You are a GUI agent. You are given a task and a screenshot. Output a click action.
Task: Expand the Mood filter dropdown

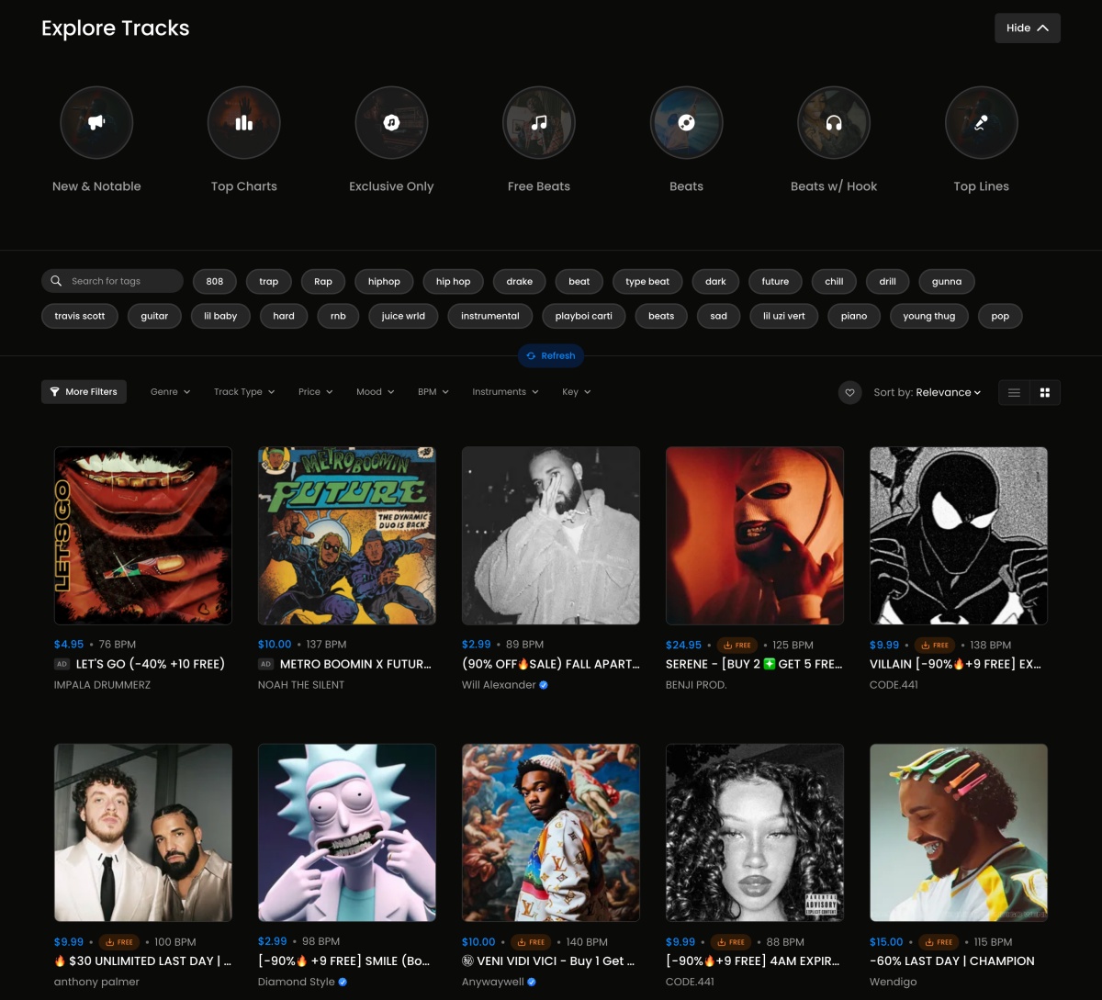click(375, 392)
